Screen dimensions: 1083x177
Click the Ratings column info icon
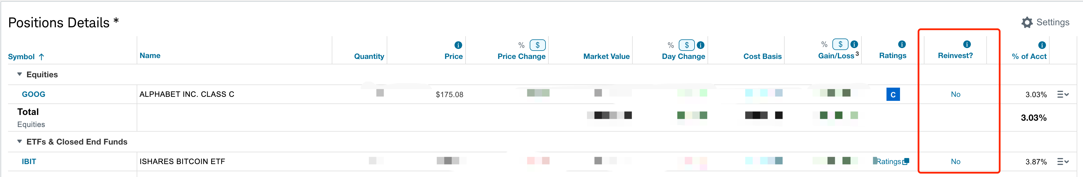coord(902,44)
